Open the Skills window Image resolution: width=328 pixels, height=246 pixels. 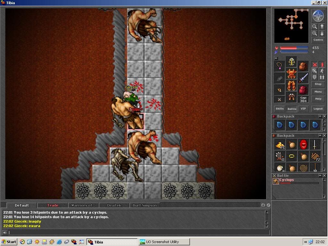tap(279, 109)
